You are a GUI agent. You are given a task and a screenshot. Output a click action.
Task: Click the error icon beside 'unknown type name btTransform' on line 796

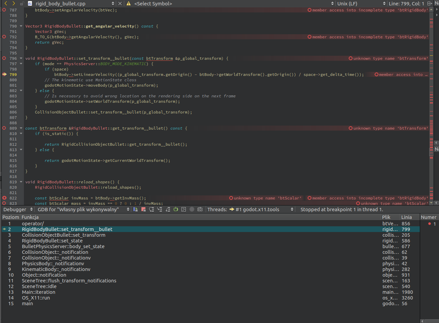pyautogui.click(x=350, y=58)
